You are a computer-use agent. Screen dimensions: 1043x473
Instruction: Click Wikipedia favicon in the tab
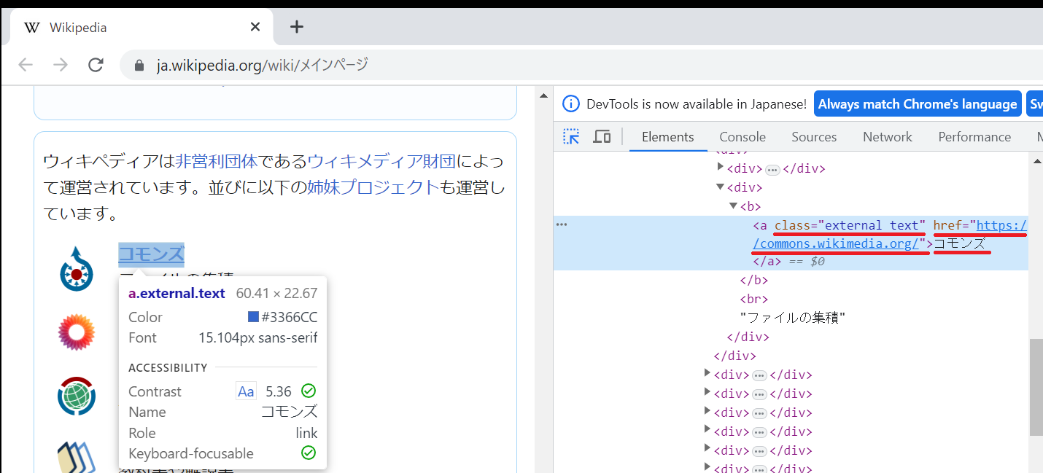pos(32,28)
